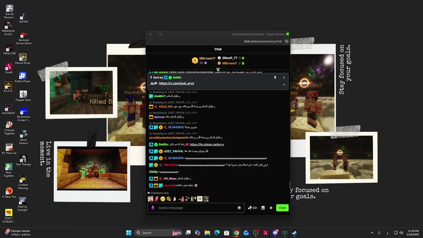
Task: Open VALORANT desktop shortcut
Action: tap(9, 109)
